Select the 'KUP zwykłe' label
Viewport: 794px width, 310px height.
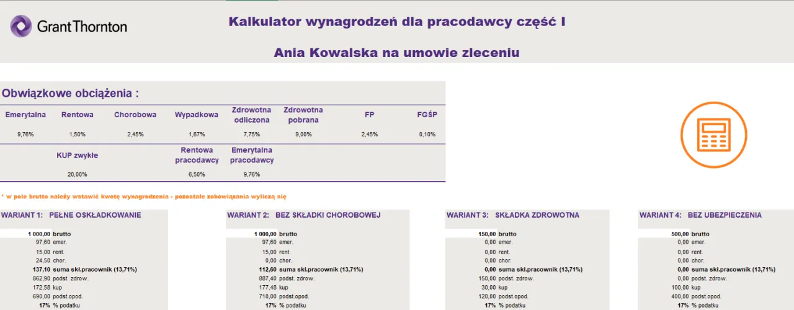(78, 156)
